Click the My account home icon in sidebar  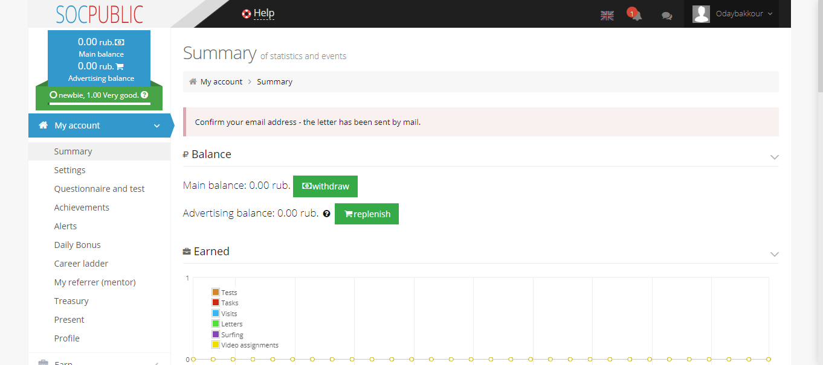tap(44, 125)
